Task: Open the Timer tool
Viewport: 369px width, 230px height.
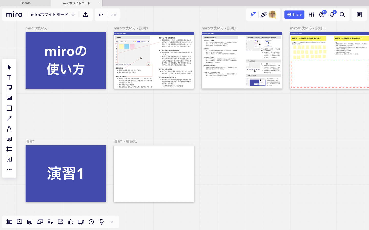Action: point(91,222)
